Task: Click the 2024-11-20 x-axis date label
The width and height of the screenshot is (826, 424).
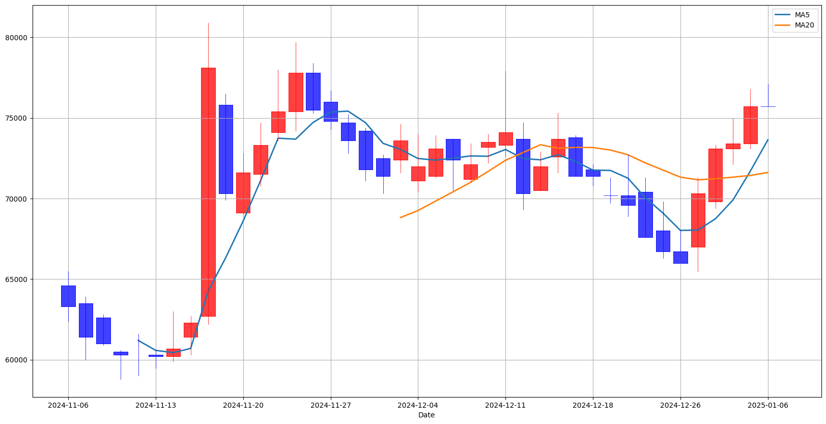Action: click(243, 406)
